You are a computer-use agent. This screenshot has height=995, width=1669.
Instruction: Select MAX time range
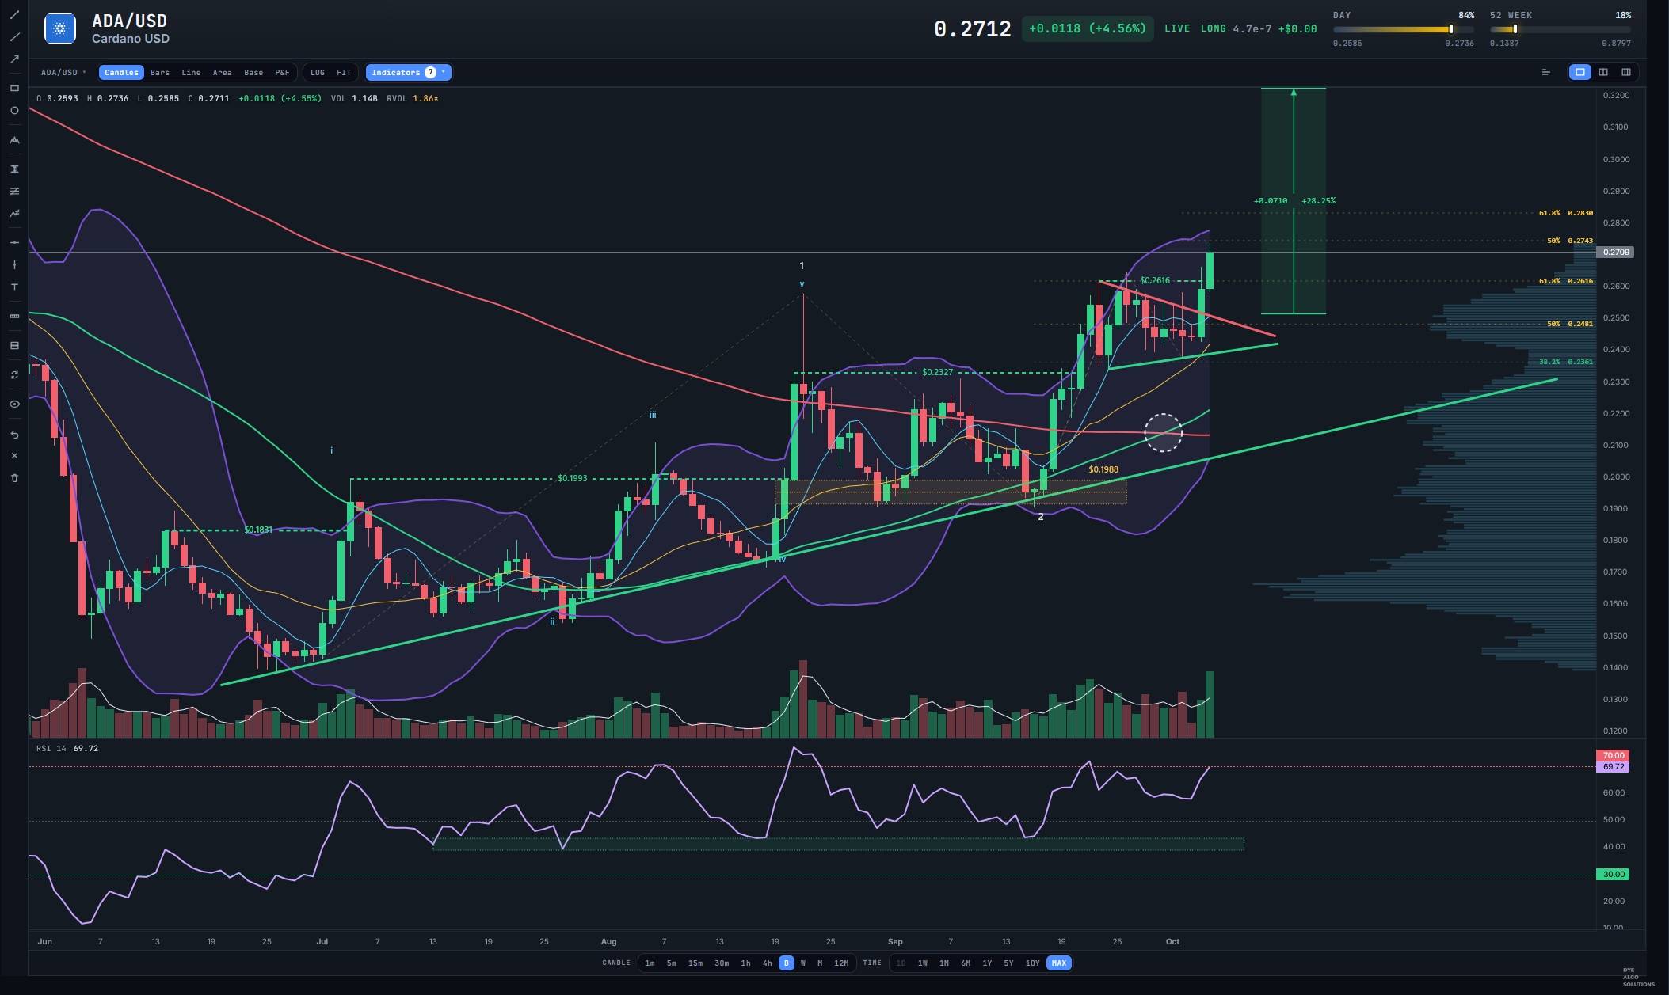pos(1059,963)
